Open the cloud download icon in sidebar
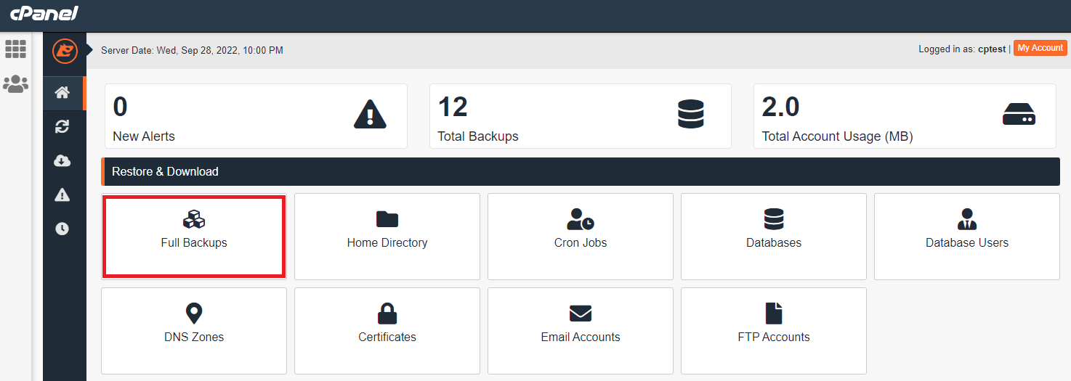Image resolution: width=1071 pixels, height=381 pixels. 62,160
